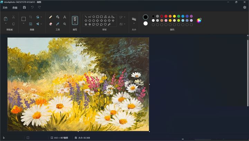Click the Save disk icon
Screen dimensions: 249x141
pyautogui.click(x=24, y=8)
